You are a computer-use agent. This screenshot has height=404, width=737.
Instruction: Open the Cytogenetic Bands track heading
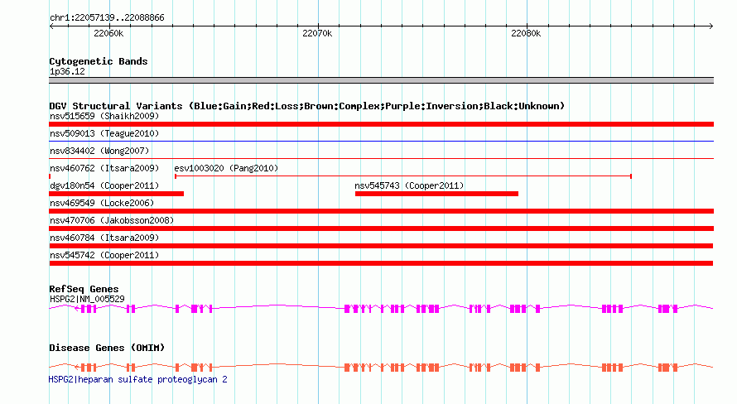point(99,61)
